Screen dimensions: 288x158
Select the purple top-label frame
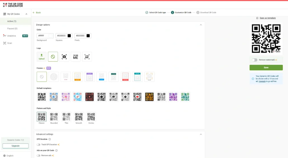(89, 77)
